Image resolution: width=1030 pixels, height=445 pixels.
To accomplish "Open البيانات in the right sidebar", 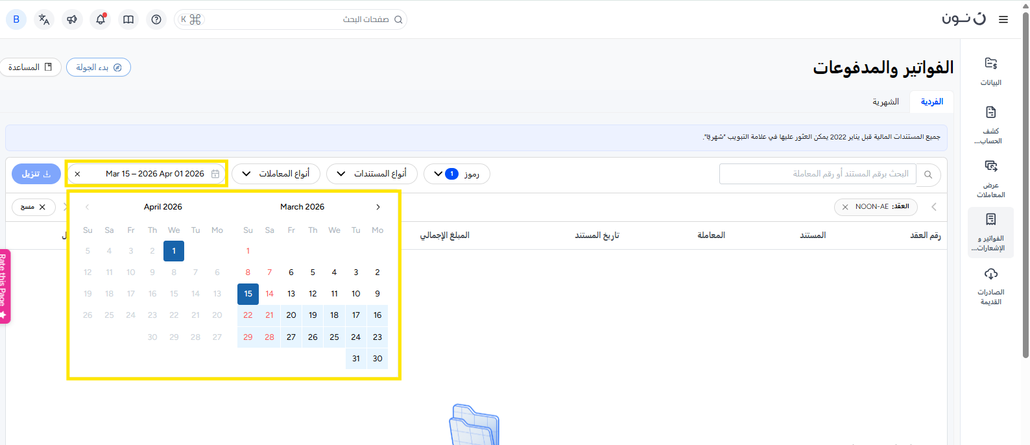I will coord(990,71).
